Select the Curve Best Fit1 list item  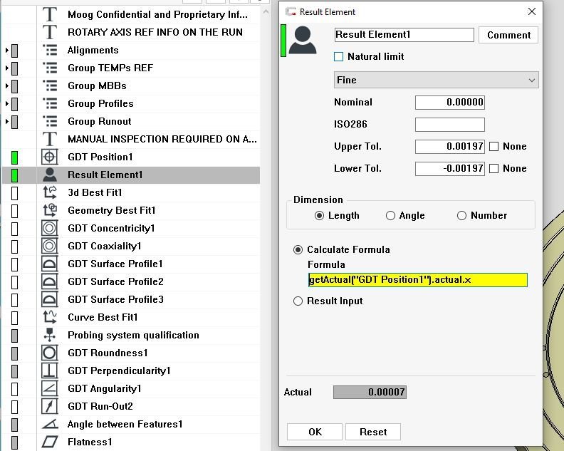click(131, 317)
